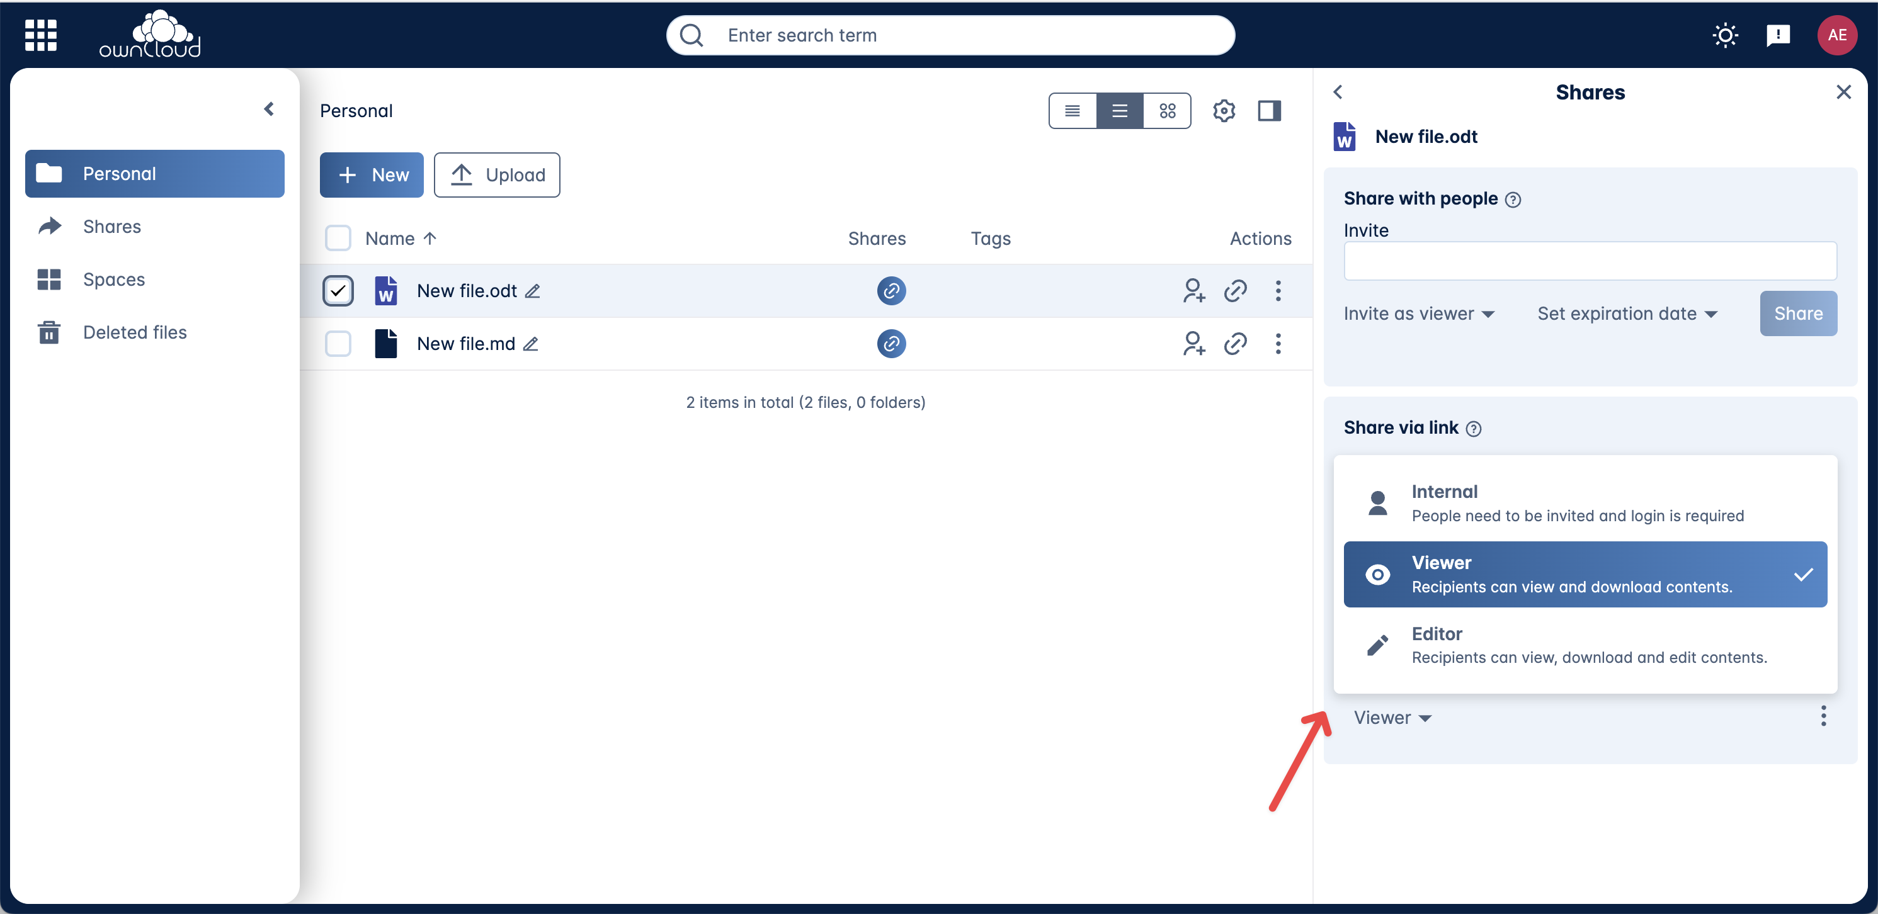This screenshot has width=1878, height=914.
Task: Open the application grid menu
Action: coord(41,35)
